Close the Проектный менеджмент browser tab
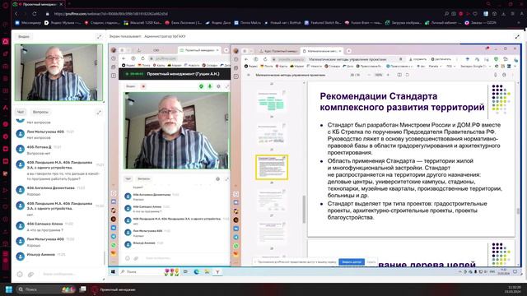Viewport: 527px width, 296px height. point(61,4)
